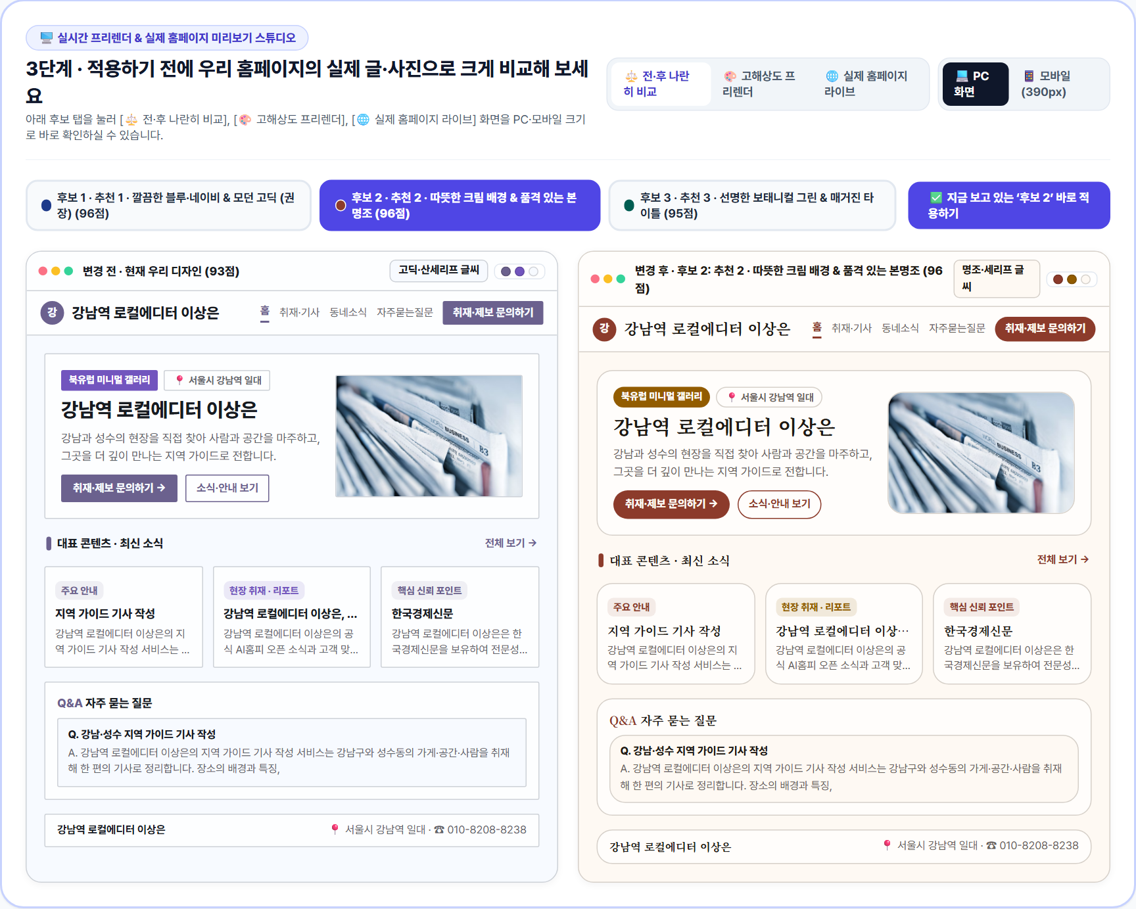Viewport: 1136px width, 909px height.
Task: Click location pin '서울시 강남역 일대' in before hero
Action: (x=218, y=381)
